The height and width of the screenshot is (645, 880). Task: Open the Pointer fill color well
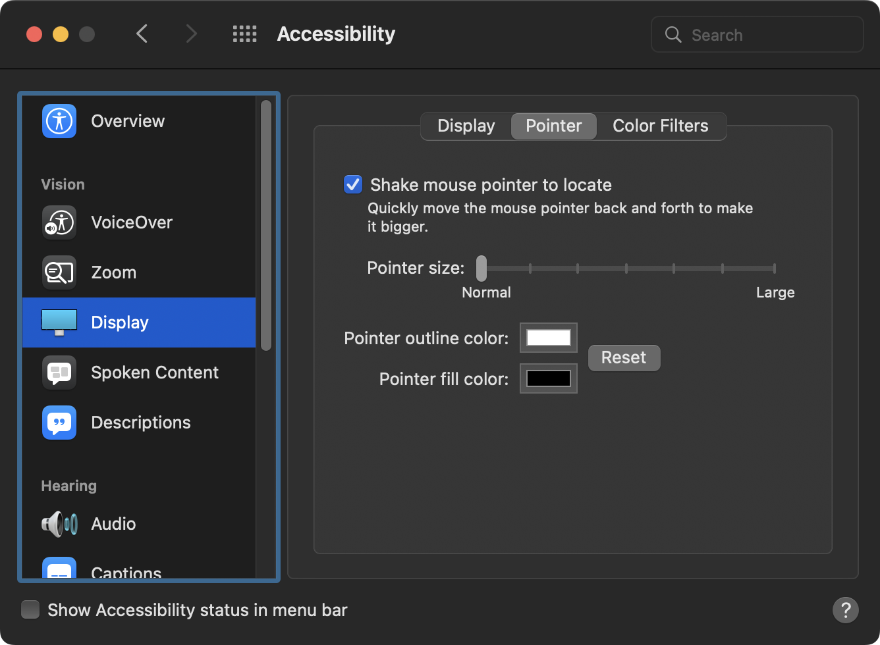tap(548, 378)
